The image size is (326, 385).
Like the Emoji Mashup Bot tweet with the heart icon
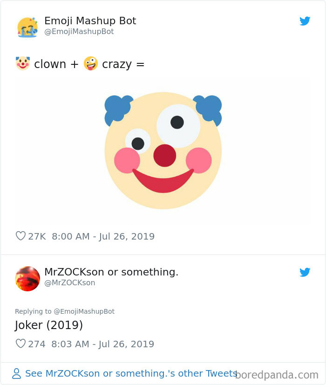20,236
